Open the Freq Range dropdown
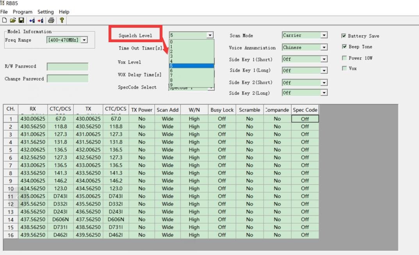Viewport: 419px width, 255px height. tap(84, 40)
